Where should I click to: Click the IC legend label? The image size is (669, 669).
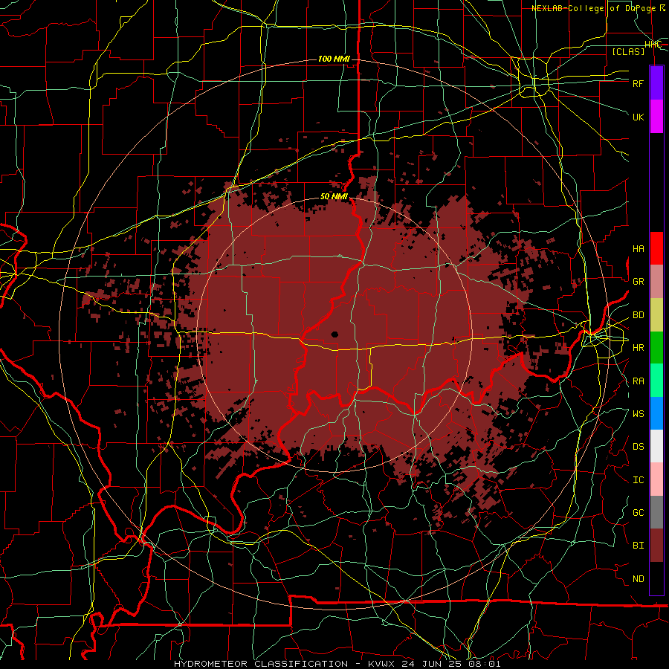click(638, 480)
